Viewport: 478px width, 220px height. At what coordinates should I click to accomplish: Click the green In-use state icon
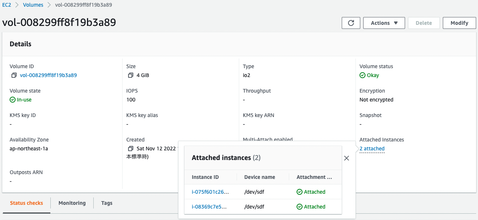point(12,100)
